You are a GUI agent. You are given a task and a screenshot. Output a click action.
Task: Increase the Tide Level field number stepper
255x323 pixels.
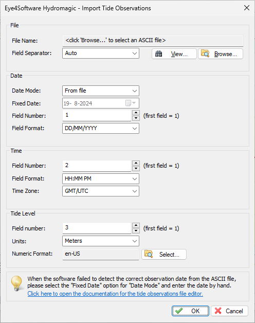136,225
